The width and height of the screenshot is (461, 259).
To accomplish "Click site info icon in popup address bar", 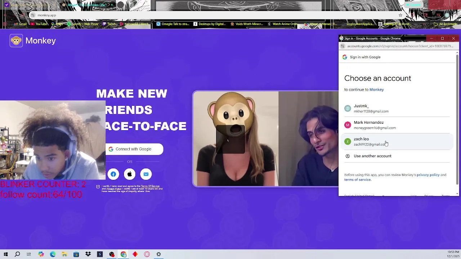I will pos(343,46).
